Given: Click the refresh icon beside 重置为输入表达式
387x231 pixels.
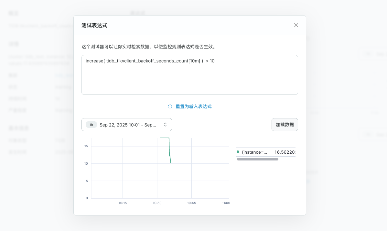Looking at the screenshot, I should (x=170, y=106).
